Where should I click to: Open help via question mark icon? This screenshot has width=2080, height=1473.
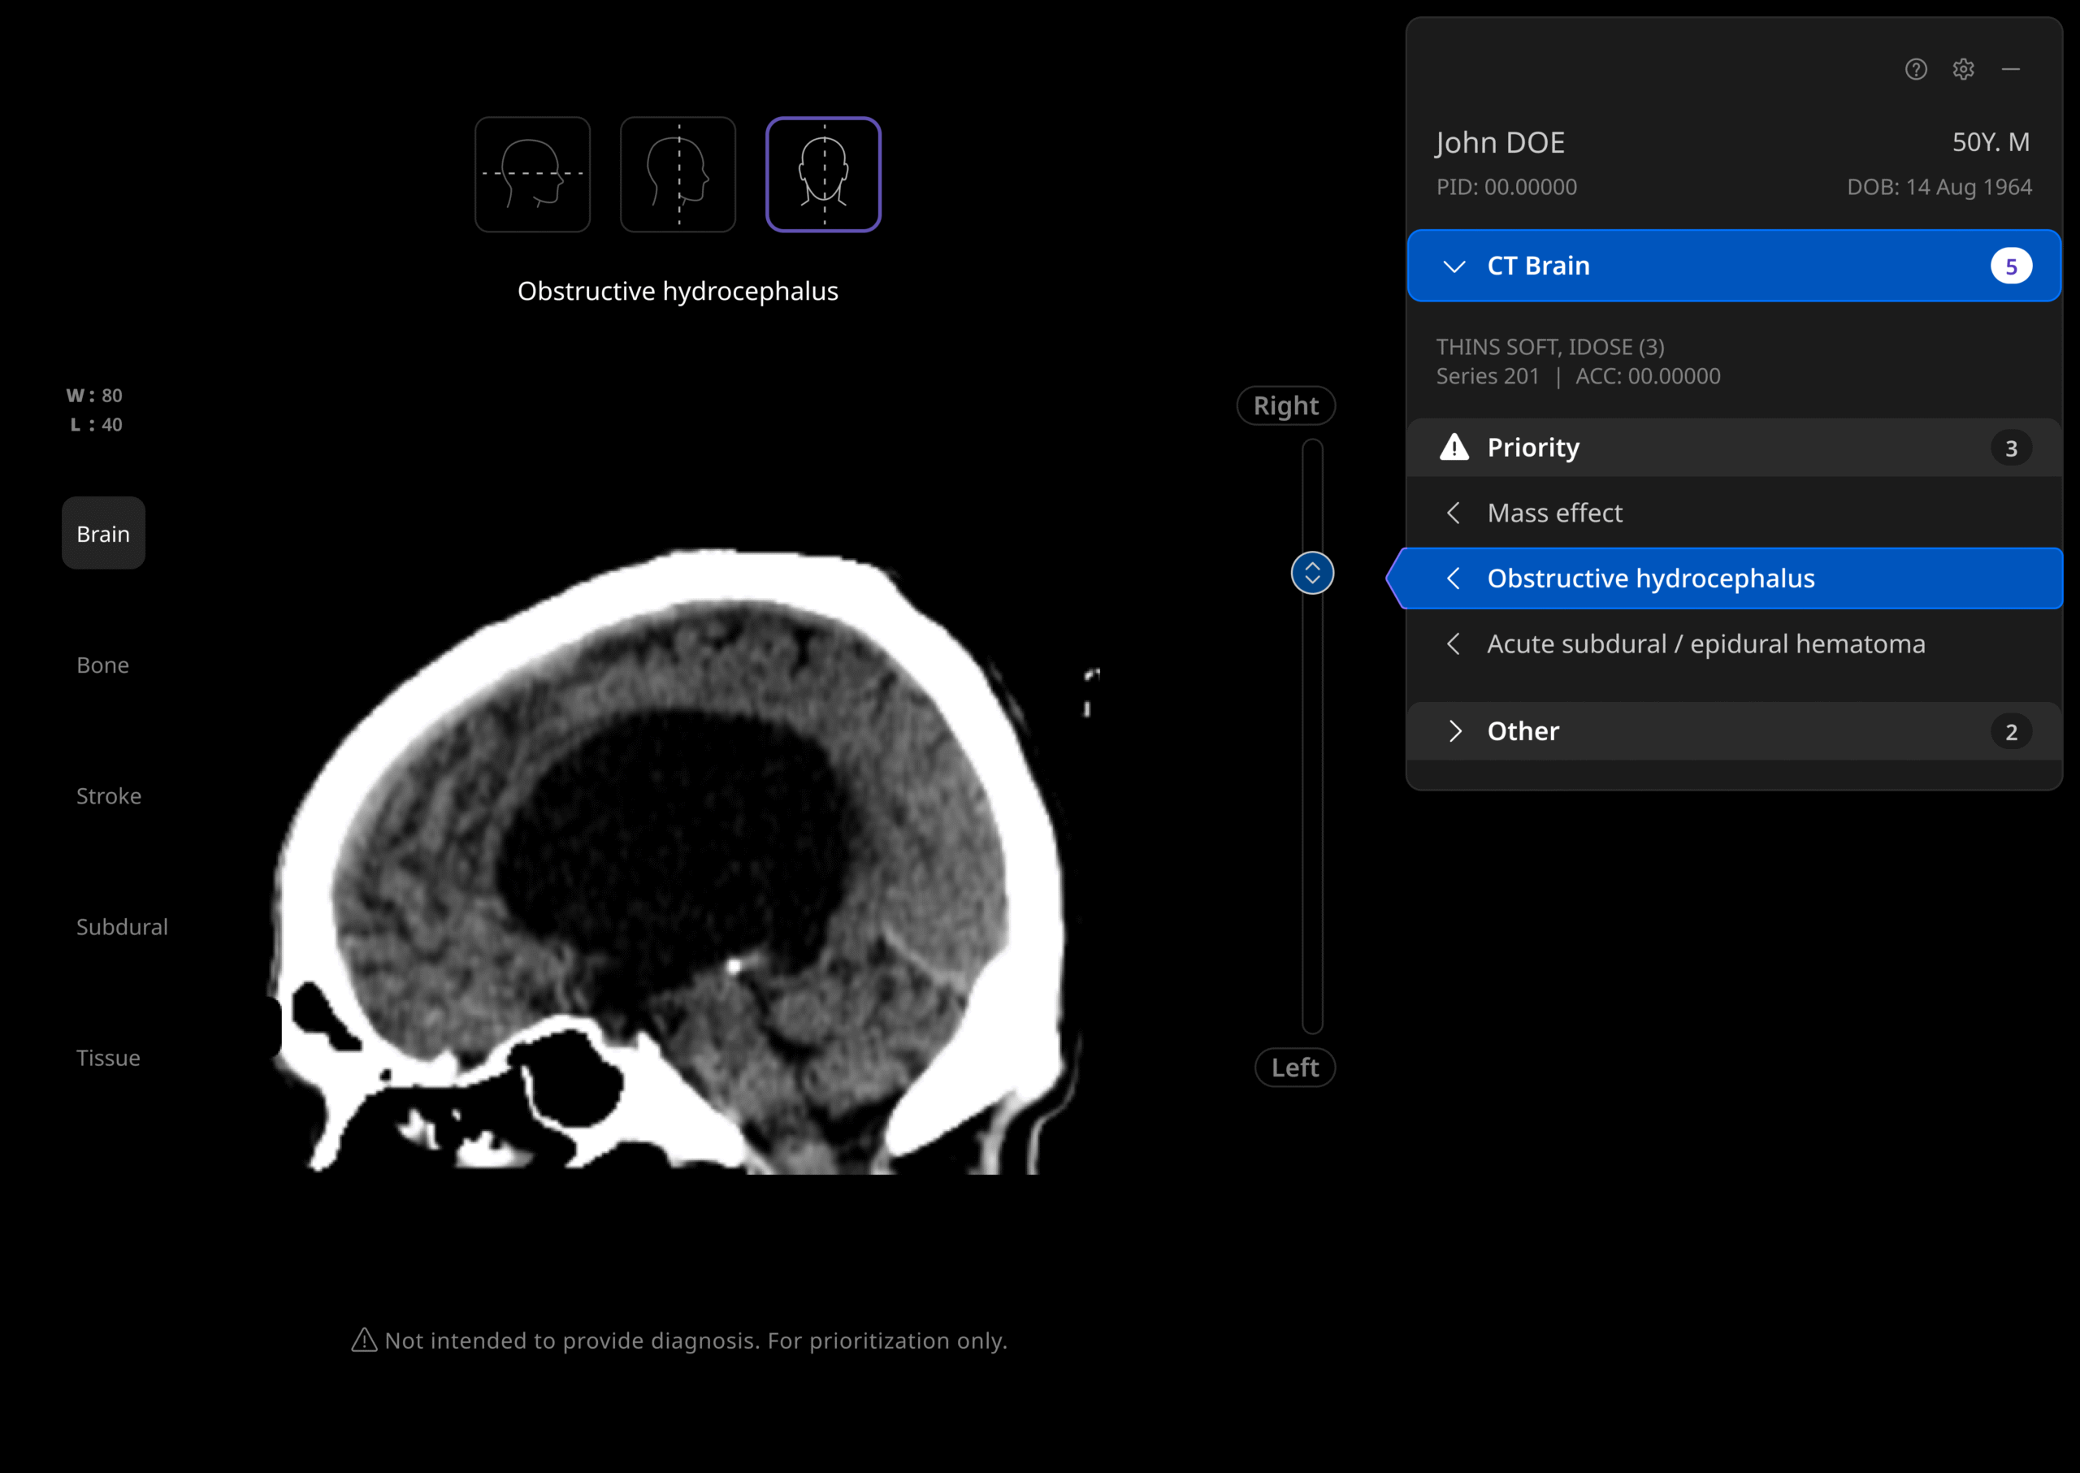[1916, 70]
